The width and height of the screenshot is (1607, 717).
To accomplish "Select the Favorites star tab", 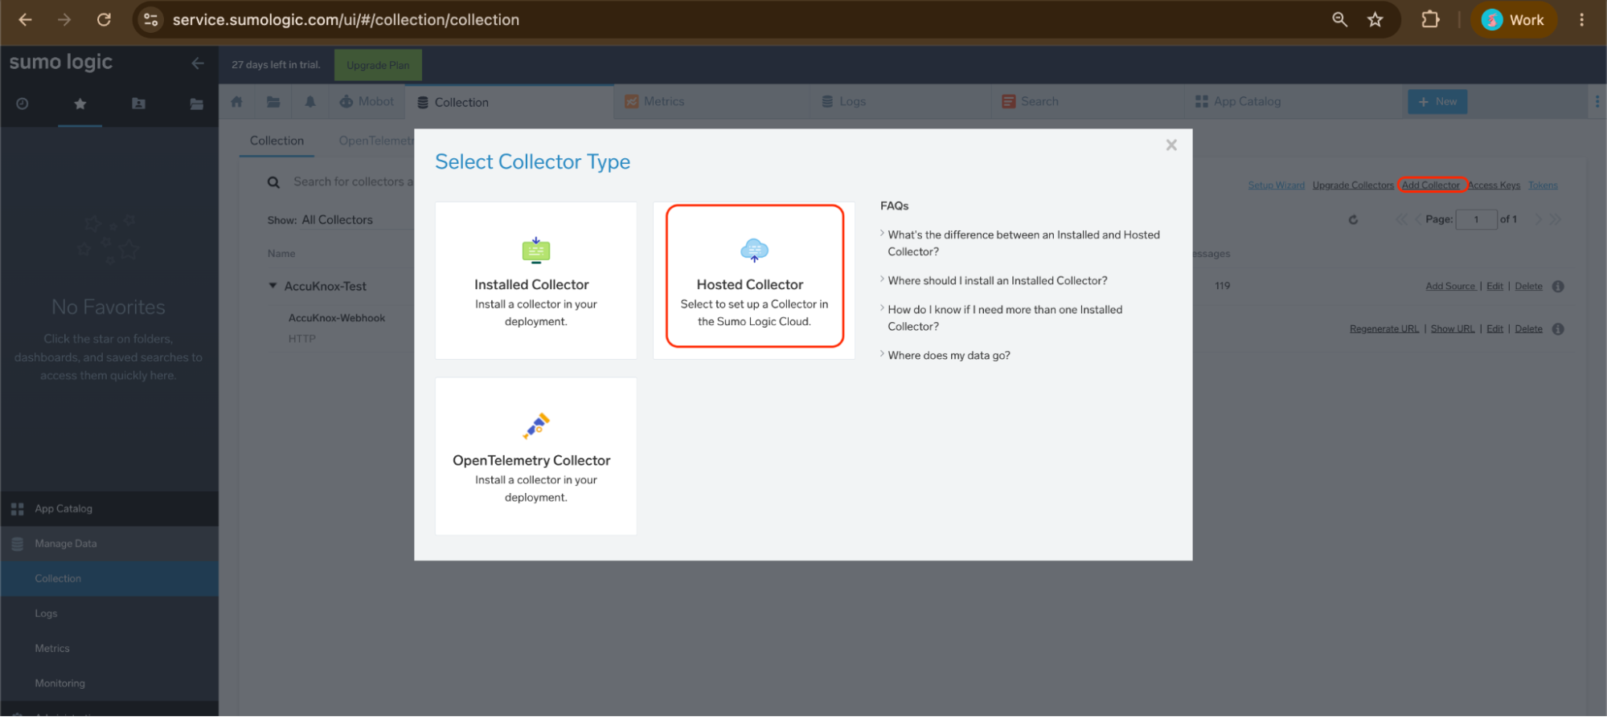I will click(80, 104).
